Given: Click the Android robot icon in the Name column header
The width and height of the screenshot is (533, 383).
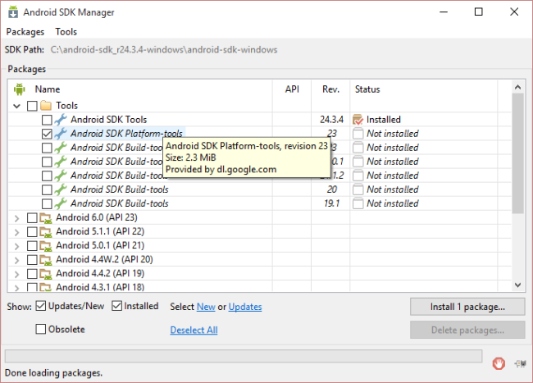Looking at the screenshot, I should pos(20,89).
